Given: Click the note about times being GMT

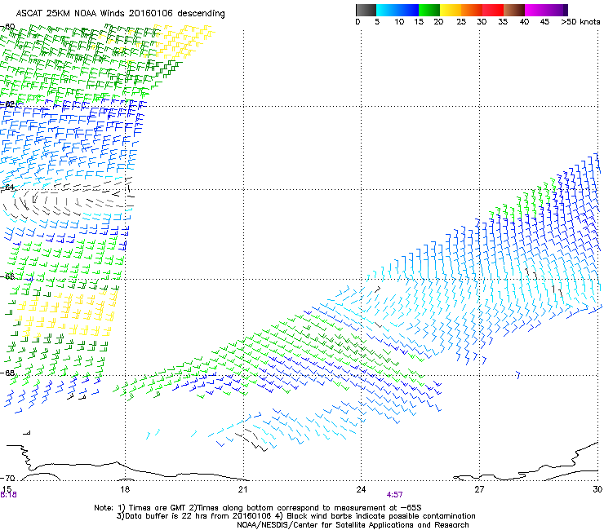Looking at the screenshot, I should tap(153, 508).
